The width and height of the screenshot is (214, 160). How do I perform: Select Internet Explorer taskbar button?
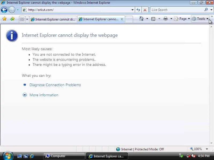coord(107,156)
